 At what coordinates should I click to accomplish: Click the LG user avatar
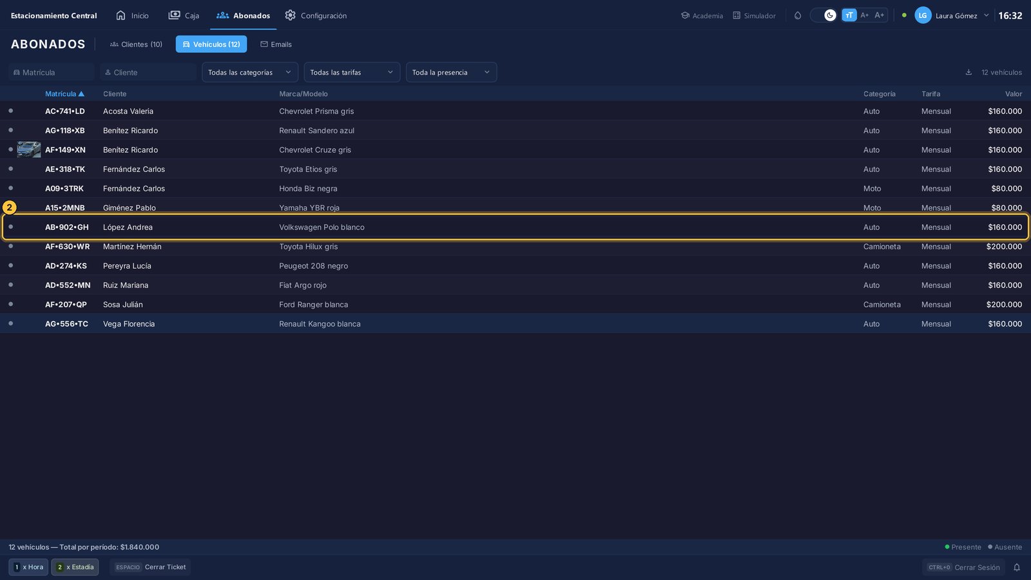[923, 15]
